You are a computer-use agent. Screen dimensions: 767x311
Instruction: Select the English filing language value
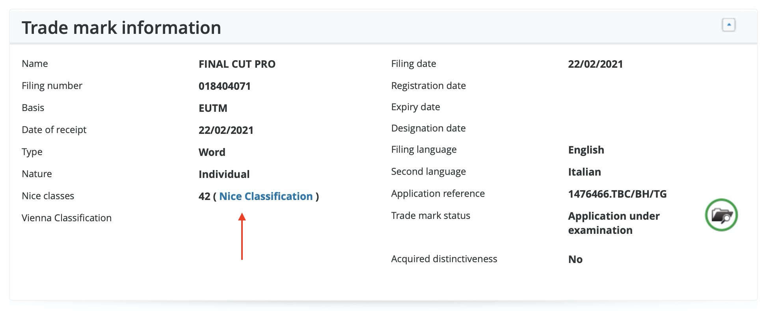coord(586,150)
